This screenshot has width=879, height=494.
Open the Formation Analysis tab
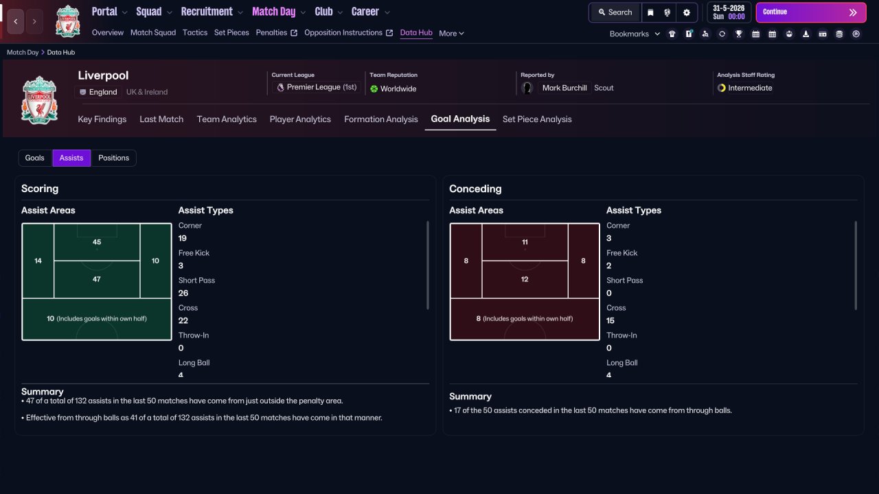click(381, 119)
